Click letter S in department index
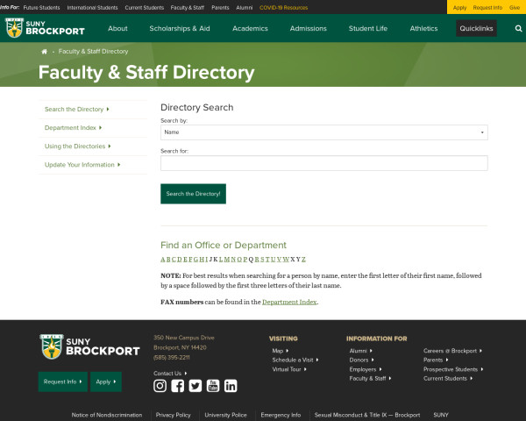 coord(263,260)
